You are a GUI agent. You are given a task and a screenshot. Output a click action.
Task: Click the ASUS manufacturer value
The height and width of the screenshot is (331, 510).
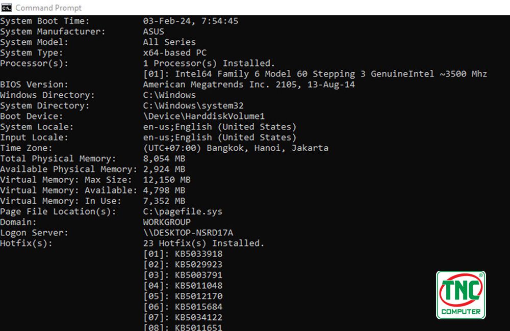(x=154, y=32)
